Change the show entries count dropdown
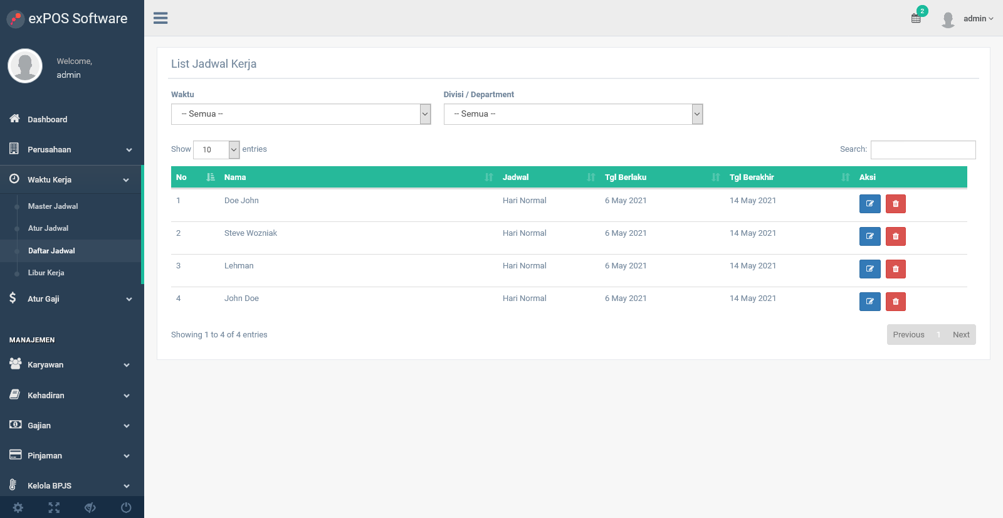Image resolution: width=1003 pixels, height=518 pixels. tap(216, 149)
